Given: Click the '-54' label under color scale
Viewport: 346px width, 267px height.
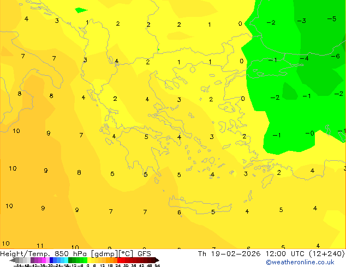Looking at the screenshot, I should (x=17, y=265).
